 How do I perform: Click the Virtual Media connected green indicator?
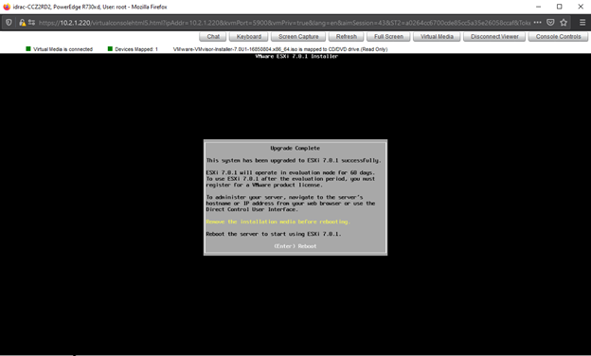tap(28, 48)
